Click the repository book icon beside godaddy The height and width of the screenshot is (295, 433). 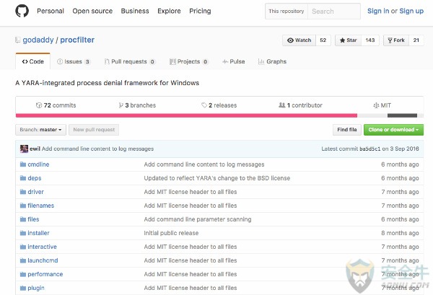pyautogui.click(x=17, y=40)
